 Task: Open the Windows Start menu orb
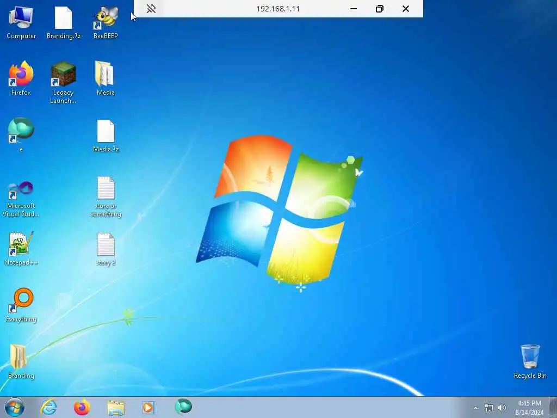point(15,407)
